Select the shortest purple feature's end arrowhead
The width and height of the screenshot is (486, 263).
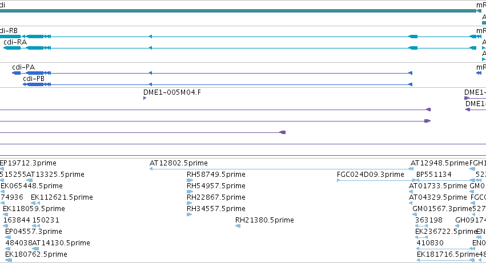144,98
